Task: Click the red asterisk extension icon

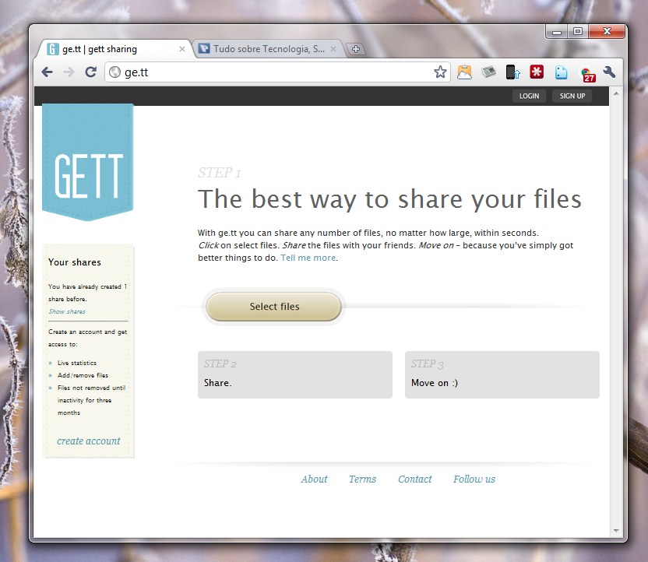Action: pyautogui.click(x=537, y=72)
